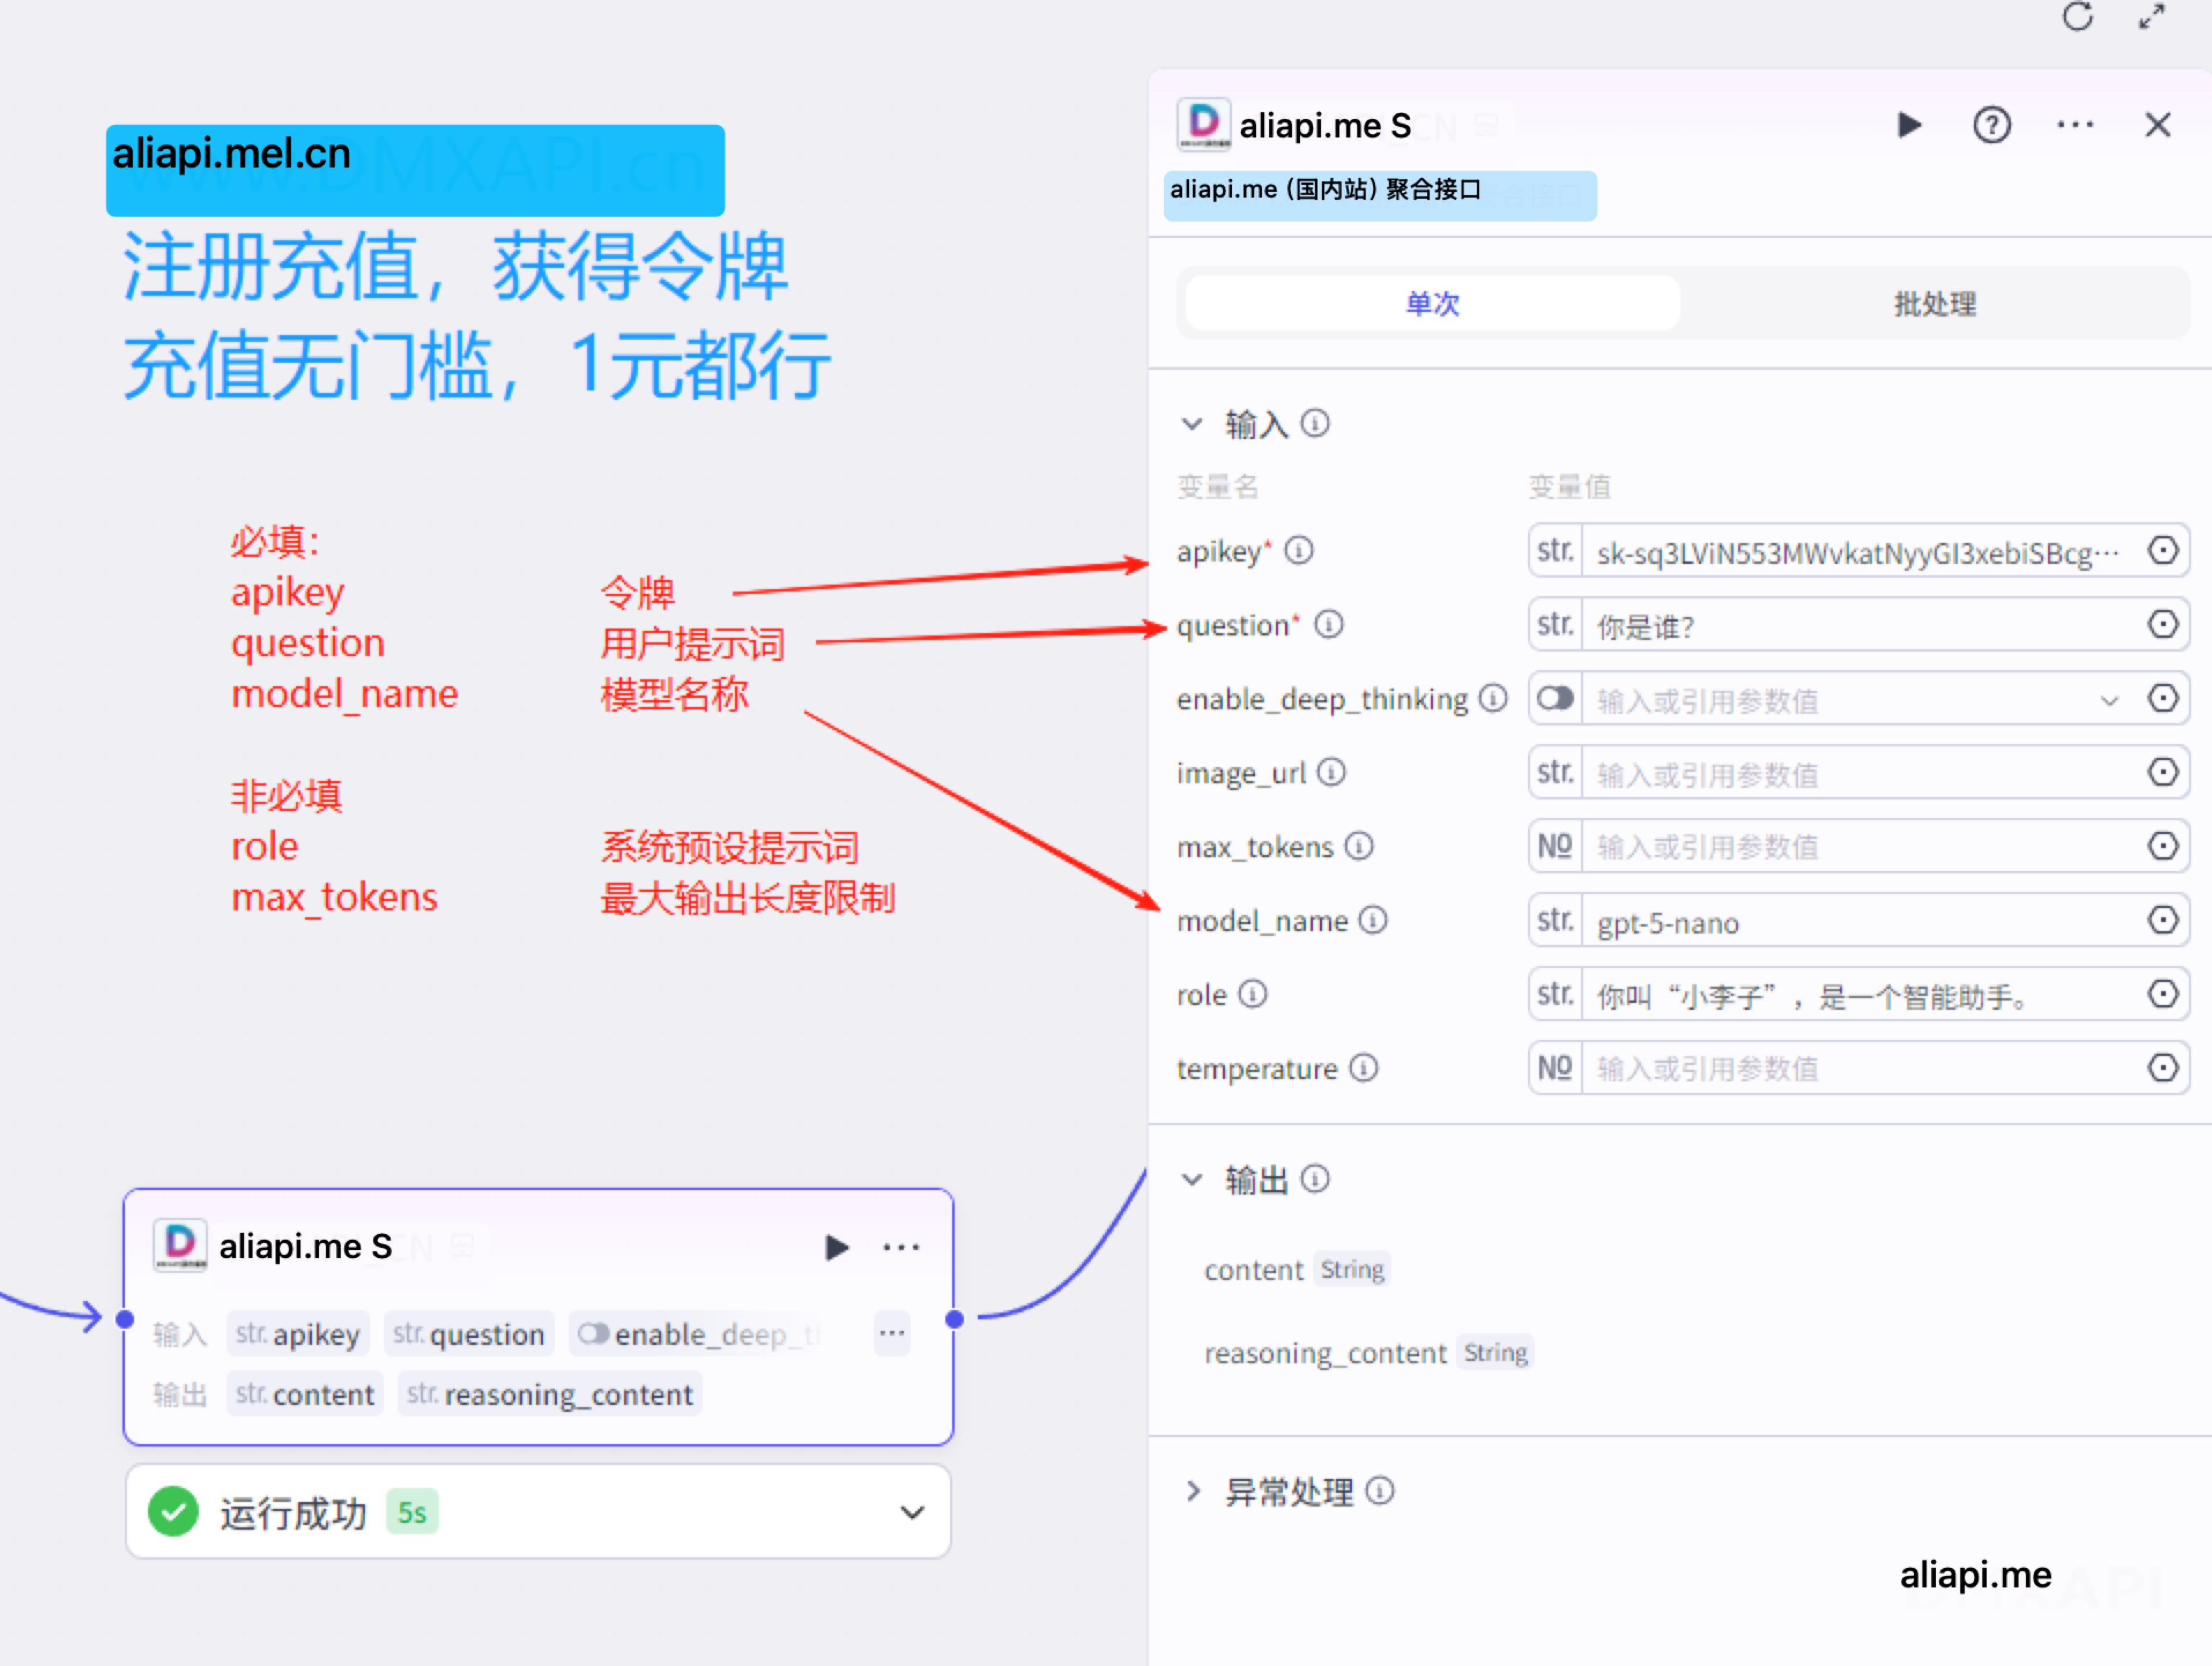The width and height of the screenshot is (2212, 1666).
Task: Click the reference circle icon in max_tokens row
Action: point(2163,846)
